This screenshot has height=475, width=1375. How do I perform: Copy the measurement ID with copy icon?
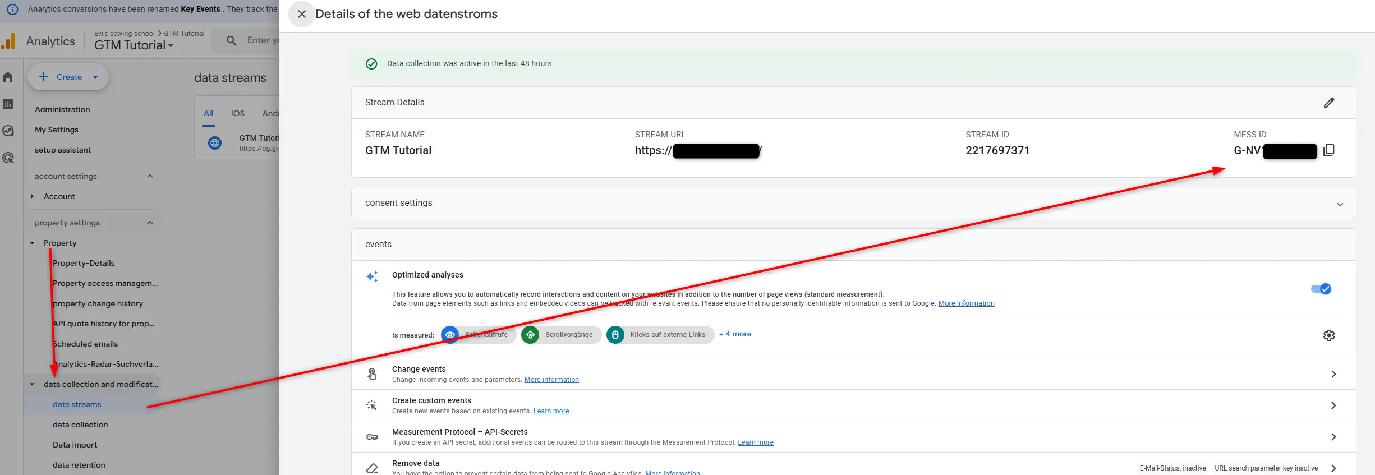(1328, 150)
